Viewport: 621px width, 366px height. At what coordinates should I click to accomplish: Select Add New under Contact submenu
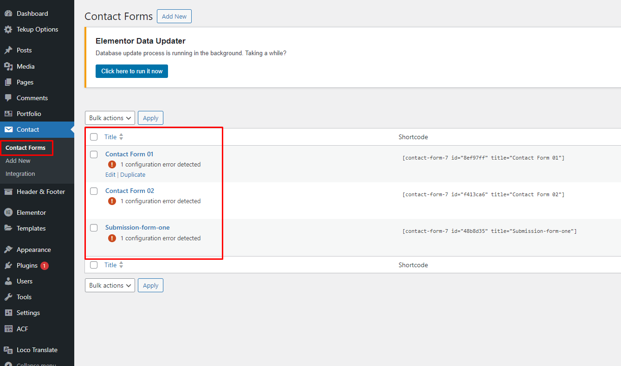18,161
